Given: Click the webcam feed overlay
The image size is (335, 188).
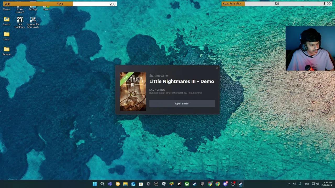Looking at the screenshot, I should (x=310, y=48).
